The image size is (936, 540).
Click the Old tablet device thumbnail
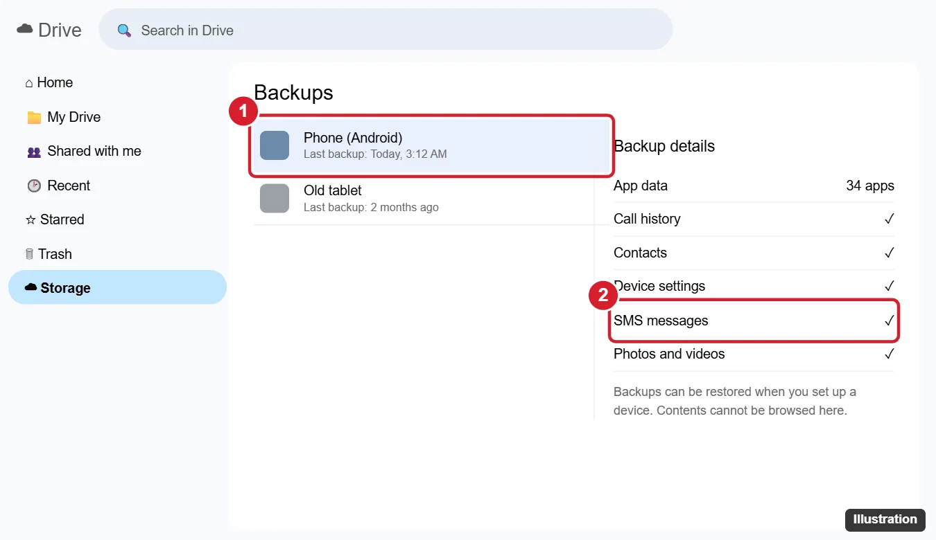(x=275, y=198)
